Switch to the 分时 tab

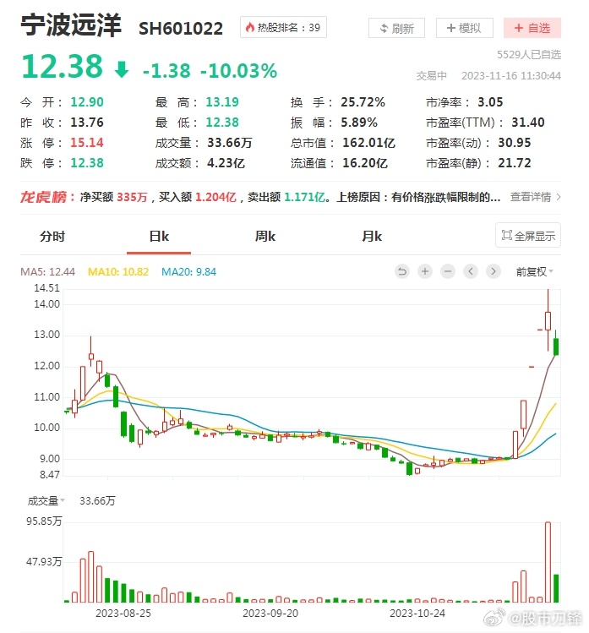[52, 236]
